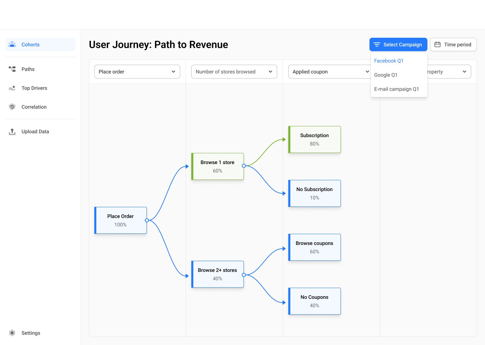Open the Paths view icon
Viewport: 485px width, 345px height.
(x=12, y=69)
